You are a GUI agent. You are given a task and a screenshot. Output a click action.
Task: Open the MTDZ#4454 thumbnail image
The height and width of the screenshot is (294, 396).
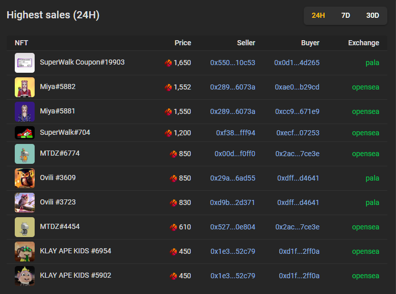pyautogui.click(x=24, y=227)
